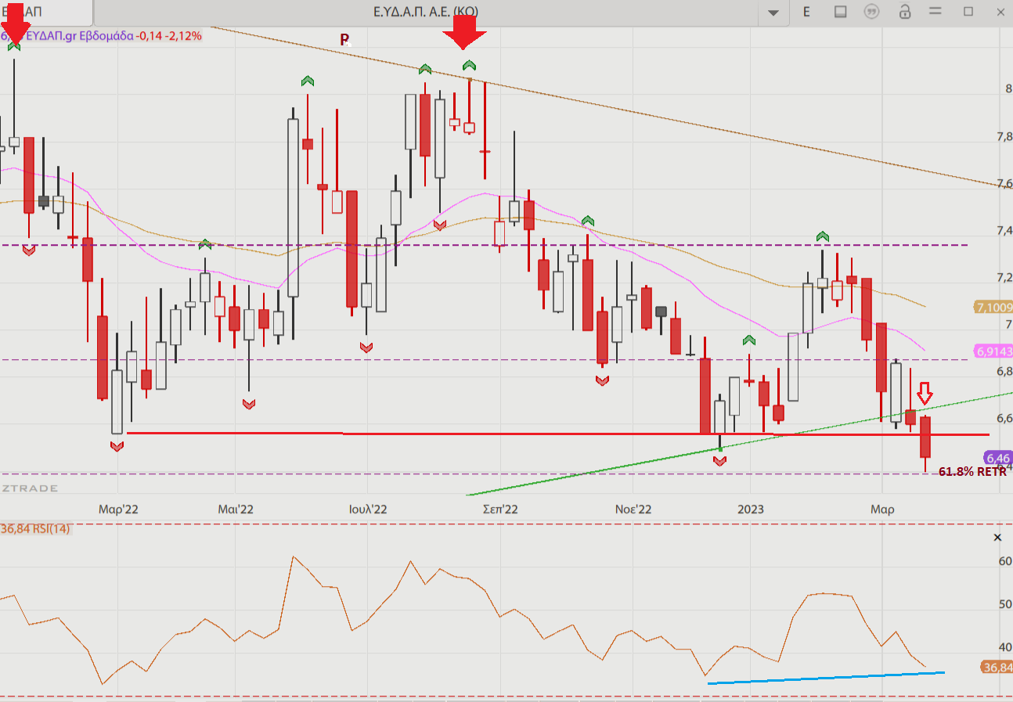Click the symbol input box at top left

[45, 11]
